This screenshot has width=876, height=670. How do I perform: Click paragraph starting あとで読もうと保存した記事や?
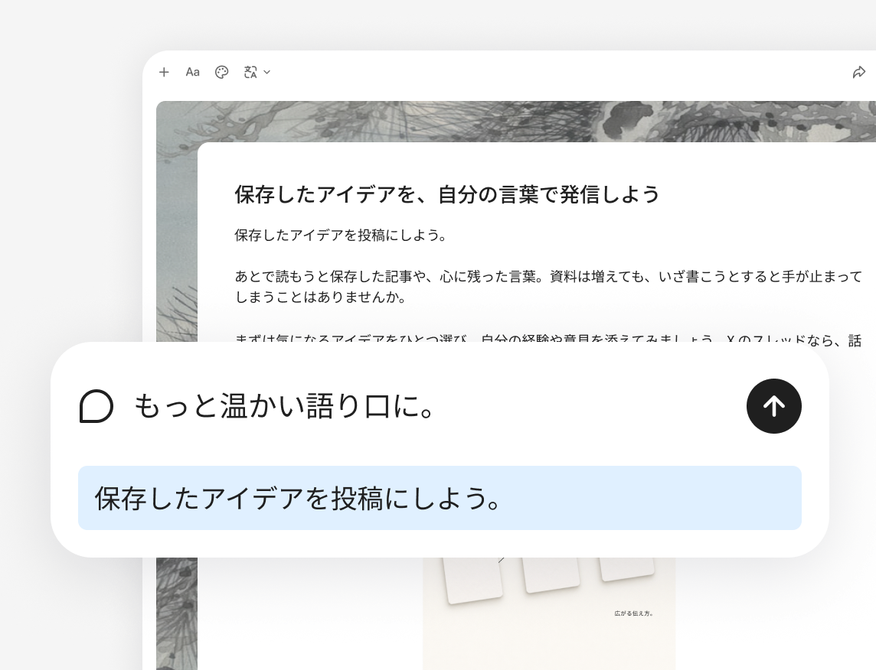(548, 286)
